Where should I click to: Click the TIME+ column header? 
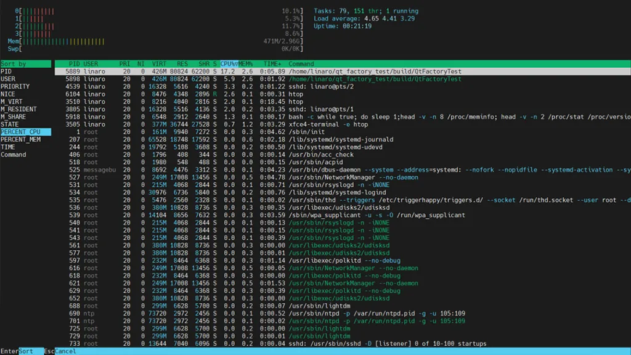[272, 64]
